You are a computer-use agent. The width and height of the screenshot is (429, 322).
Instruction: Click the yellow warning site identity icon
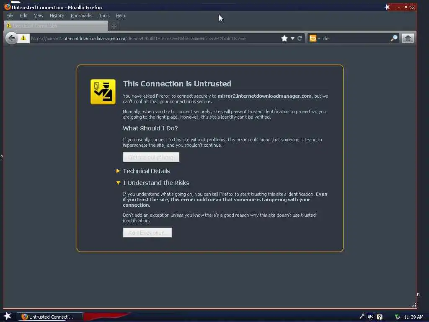23,38
